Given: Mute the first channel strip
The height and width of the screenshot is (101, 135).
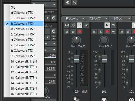Looking at the screenshot, I should point(67,32).
